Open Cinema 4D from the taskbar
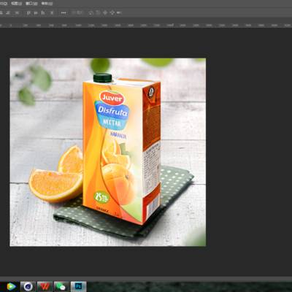The height and width of the screenshot is (292, 292). 28,286
